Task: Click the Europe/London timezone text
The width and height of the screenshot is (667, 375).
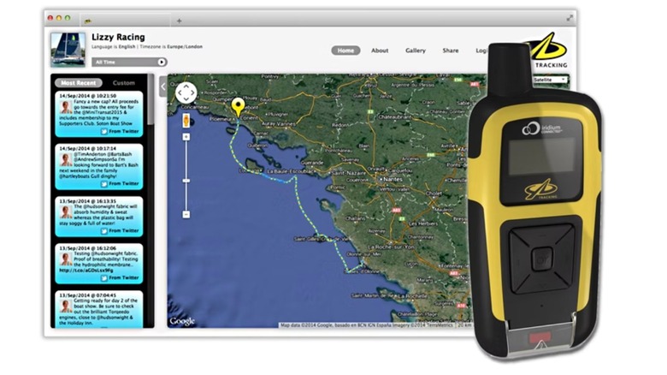Action: 185,46
